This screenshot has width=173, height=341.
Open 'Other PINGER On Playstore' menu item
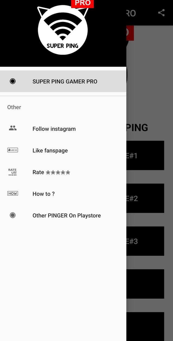(x=66, y=215)
